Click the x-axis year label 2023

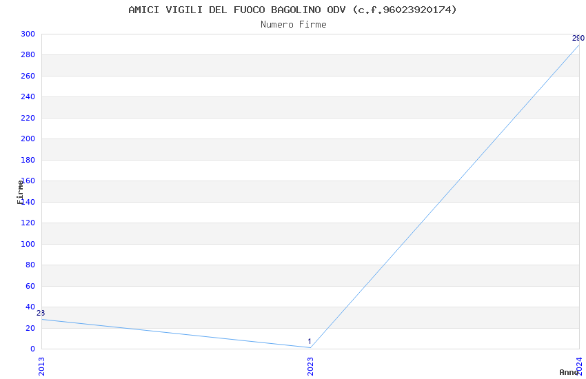[x=310, y=367]
